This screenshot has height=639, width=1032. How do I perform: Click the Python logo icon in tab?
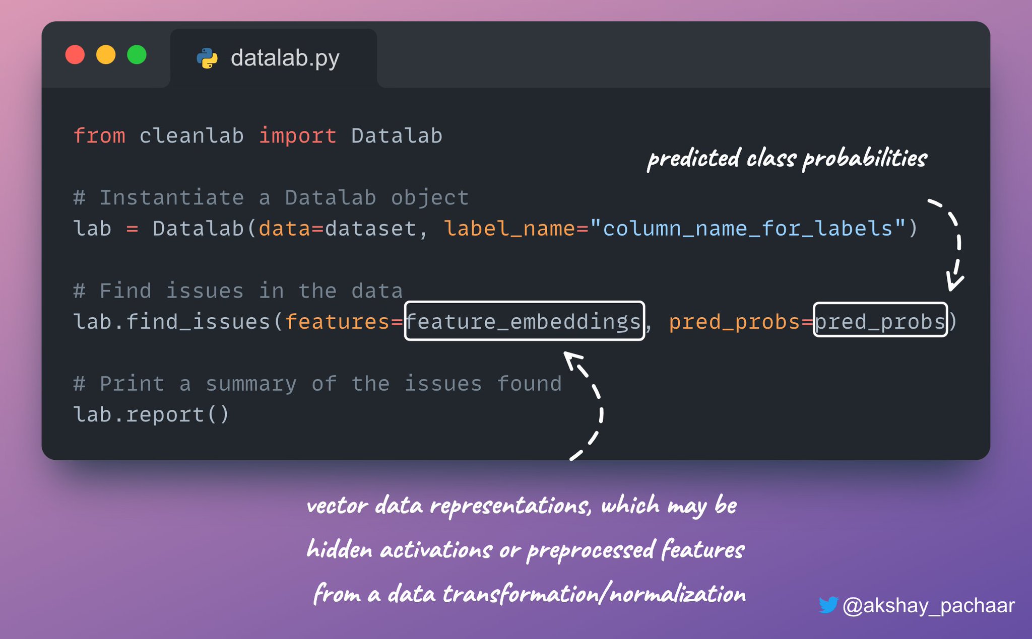207,58
